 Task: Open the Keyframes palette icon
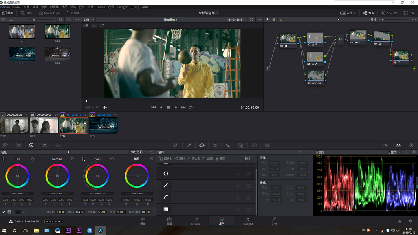[x=385, y=145]
